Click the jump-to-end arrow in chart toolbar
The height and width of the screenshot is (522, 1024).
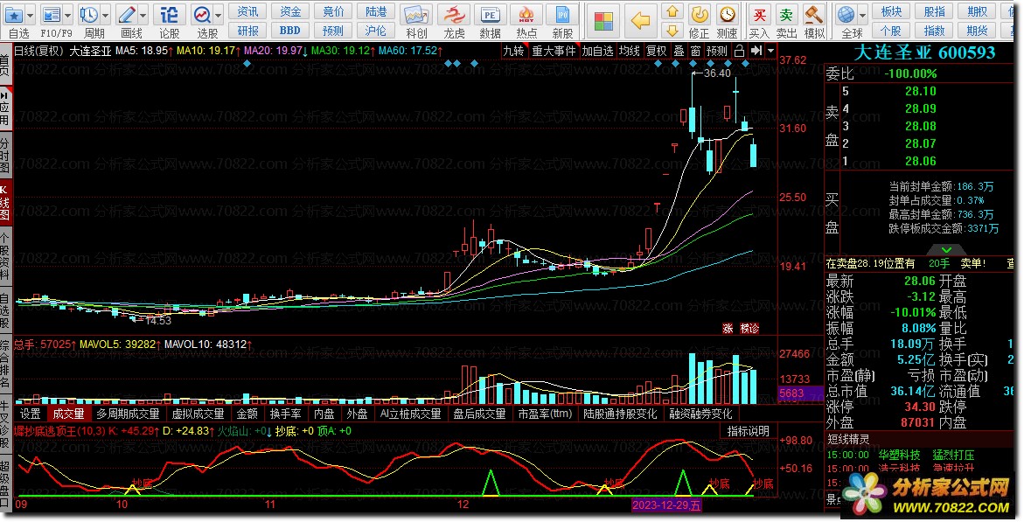[756, 51]
